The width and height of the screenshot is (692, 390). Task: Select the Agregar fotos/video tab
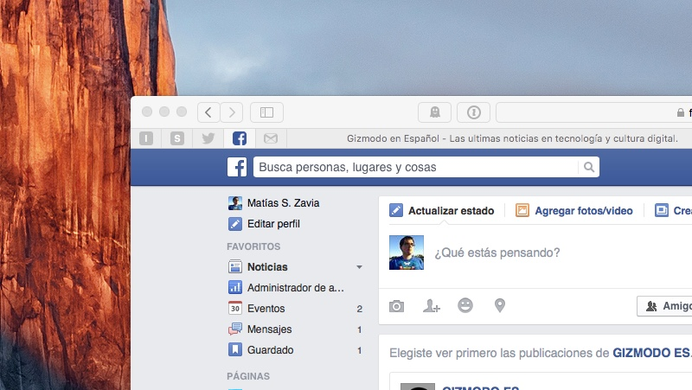coord(583,211)
